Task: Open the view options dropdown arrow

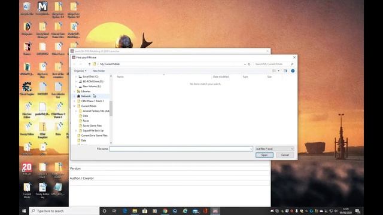Action: tap(278, 71)
